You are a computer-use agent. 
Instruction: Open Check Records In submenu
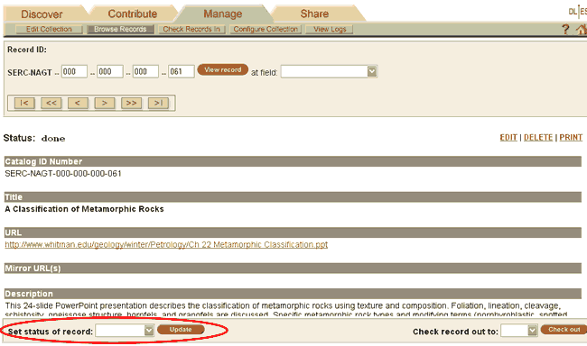coord(191,29)
